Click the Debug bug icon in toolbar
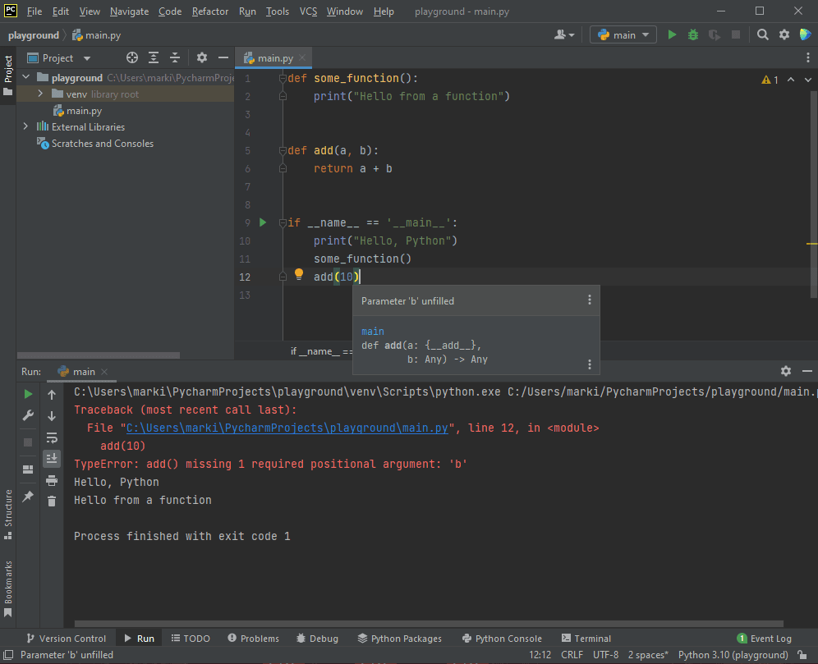818x664 pixels. [x=693, y=34]
